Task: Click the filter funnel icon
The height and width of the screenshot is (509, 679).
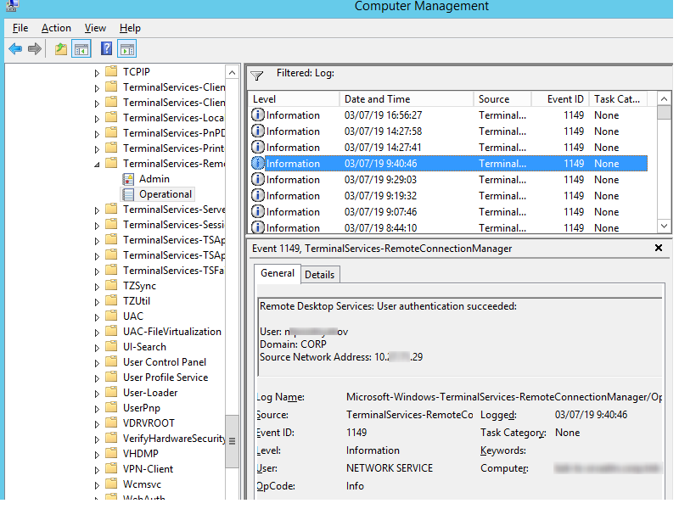Action: [257, 76]
